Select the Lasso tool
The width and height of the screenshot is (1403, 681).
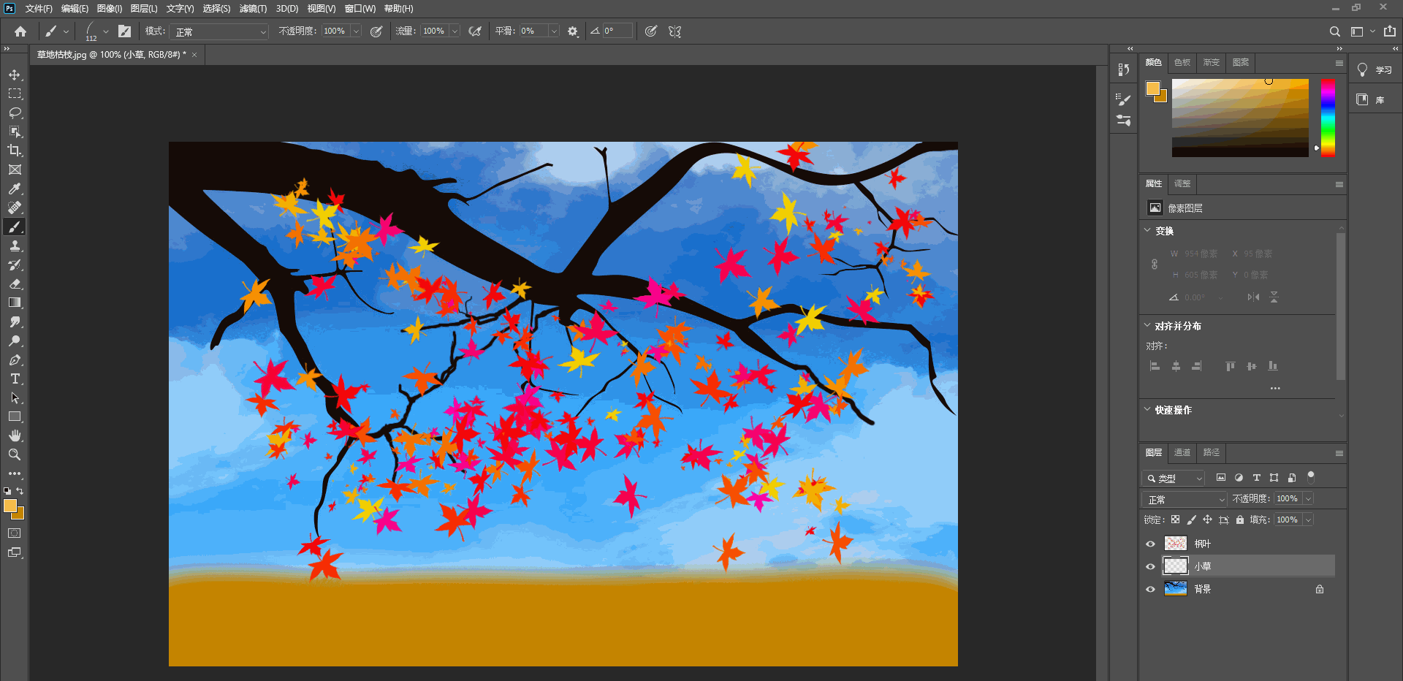pos(15,113)
